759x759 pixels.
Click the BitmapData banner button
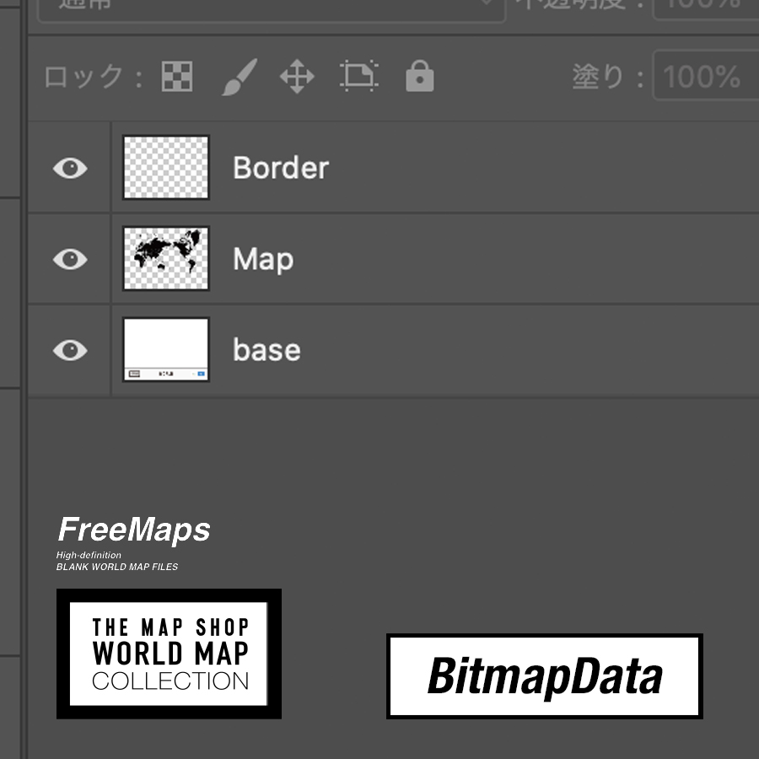tap(545, 676)
